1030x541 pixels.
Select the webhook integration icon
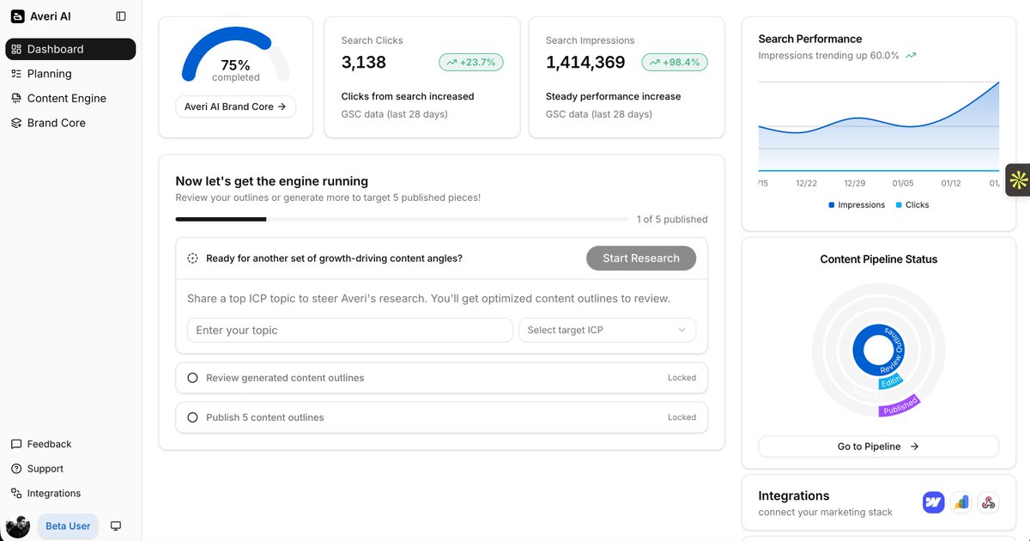(988, 501)
